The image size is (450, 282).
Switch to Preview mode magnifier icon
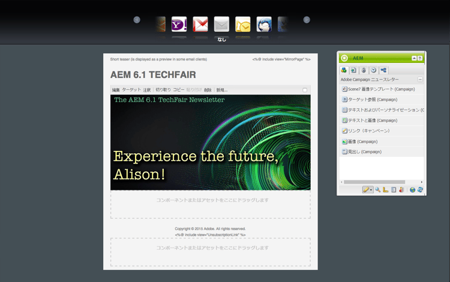coord(377,190)
